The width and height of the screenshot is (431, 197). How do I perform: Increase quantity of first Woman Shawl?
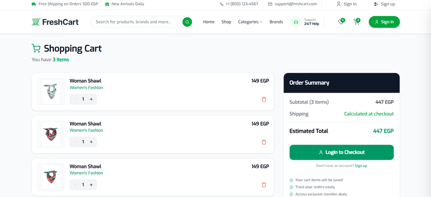tap(91, 99)
